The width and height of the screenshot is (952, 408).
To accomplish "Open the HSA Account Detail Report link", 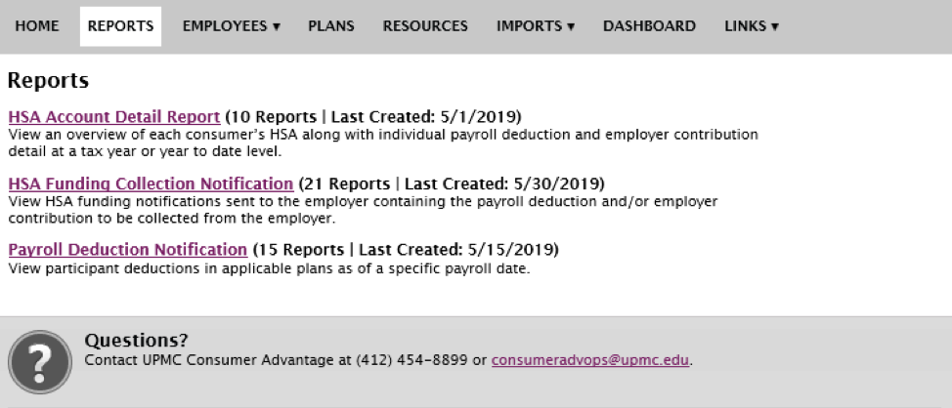I will (x=114, y=116).
